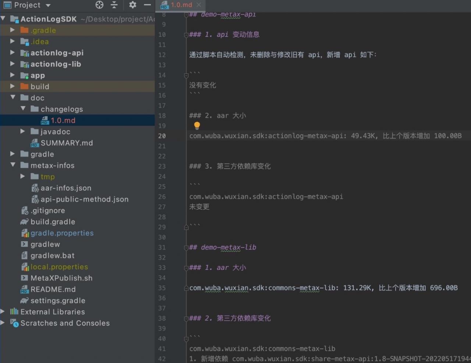Screen dimensions: 471x363
Task: Click the Scratches and Consoles icon
Action: (14, 323)
